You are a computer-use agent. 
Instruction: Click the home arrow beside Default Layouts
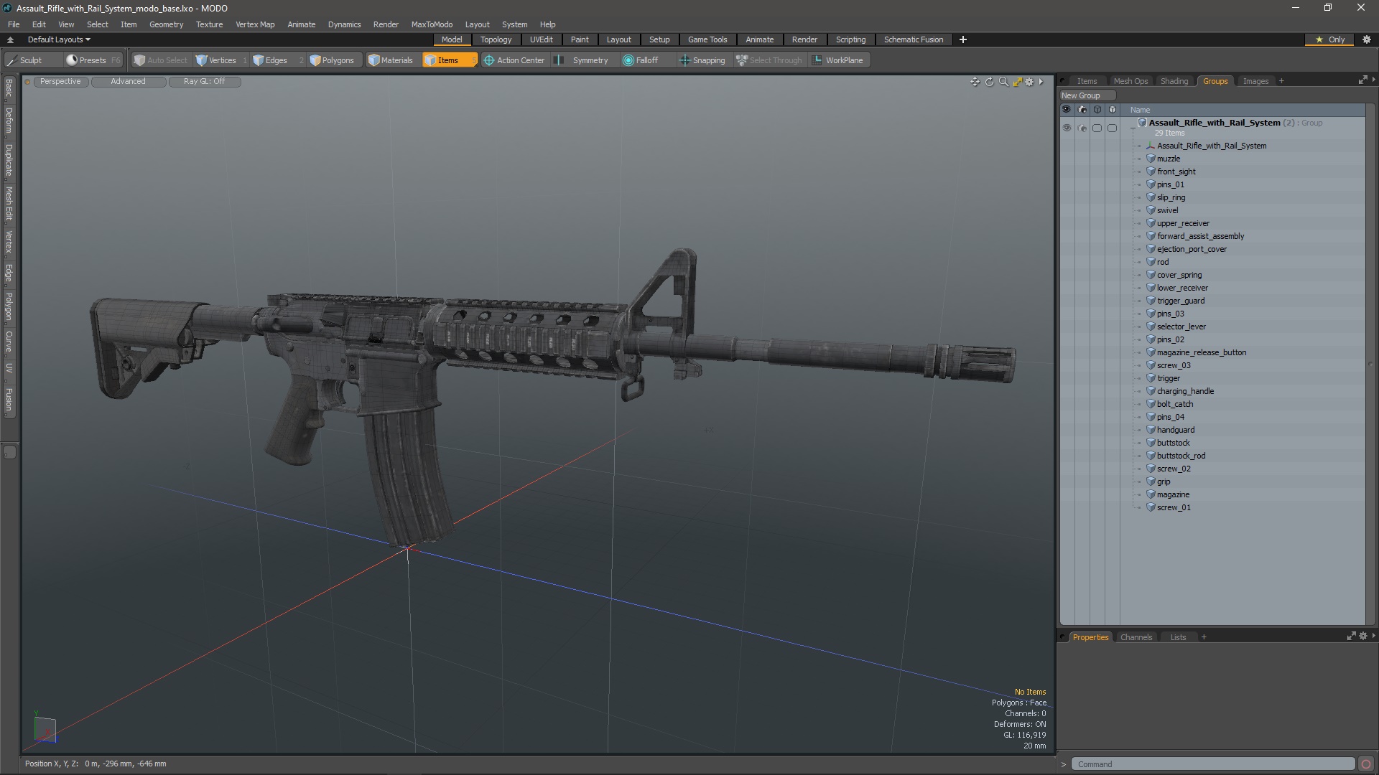[10, 40]
